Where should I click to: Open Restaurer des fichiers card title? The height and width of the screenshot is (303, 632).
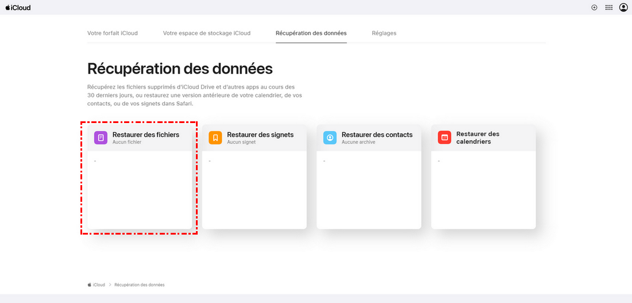(146, 135)
